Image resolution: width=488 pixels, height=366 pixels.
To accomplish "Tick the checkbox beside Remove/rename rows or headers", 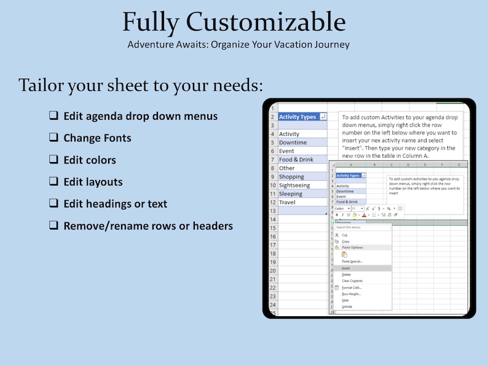I will coord(53,225).
